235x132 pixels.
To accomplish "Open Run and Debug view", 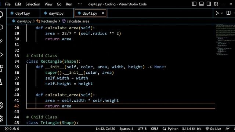I will point(1,55).
